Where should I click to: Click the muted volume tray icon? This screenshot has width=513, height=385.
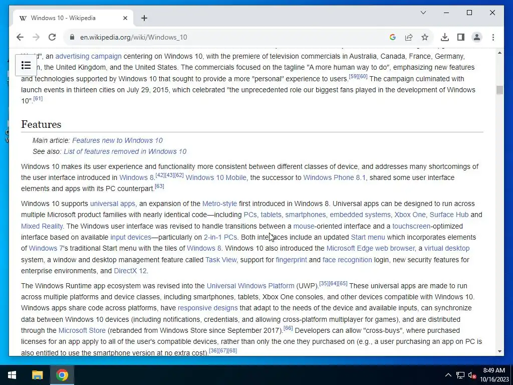coord(472,375)
